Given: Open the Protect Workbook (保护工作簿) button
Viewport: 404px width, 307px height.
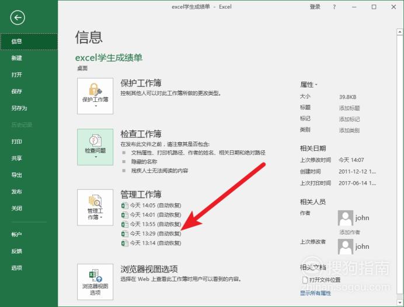Looking at the screenshot, I should [x=95, y=96].
